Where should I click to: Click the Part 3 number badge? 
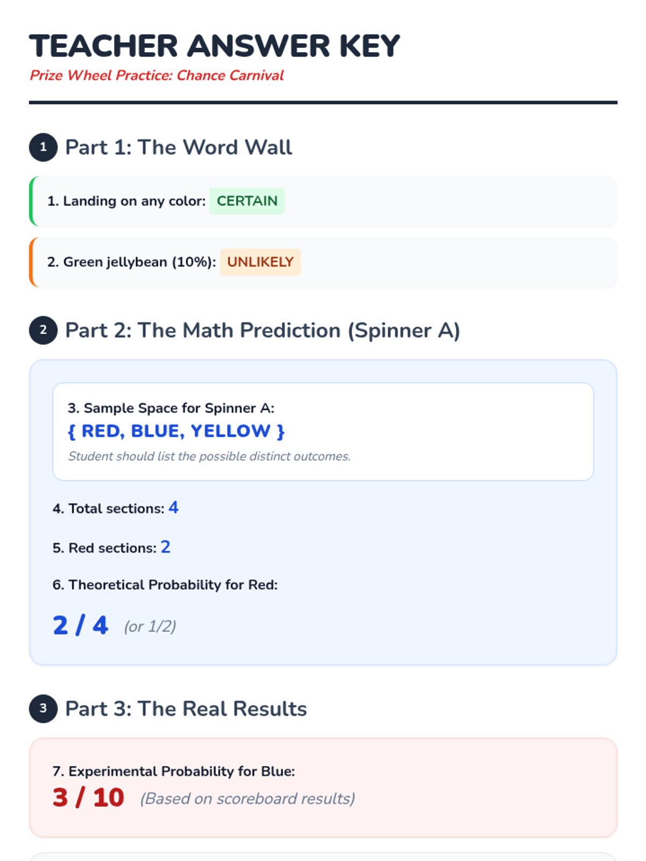point(43,709)
